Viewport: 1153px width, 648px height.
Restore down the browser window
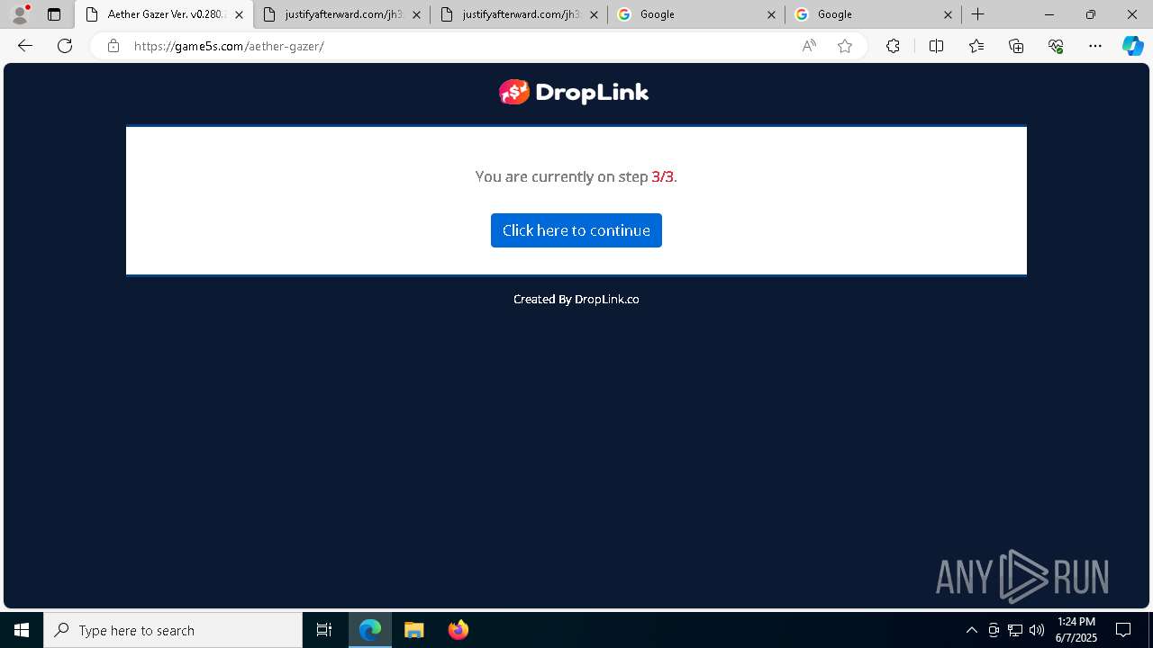pos(1091,14)
